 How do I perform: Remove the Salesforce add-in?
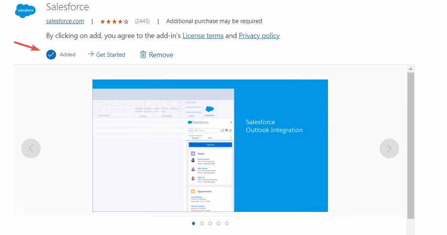click(x=161, y=54)
